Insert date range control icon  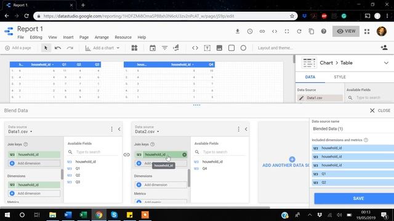tap(153, 48)
